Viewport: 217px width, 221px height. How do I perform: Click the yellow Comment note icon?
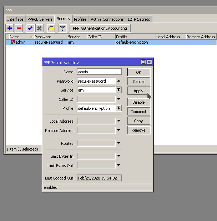pos(51,28)
